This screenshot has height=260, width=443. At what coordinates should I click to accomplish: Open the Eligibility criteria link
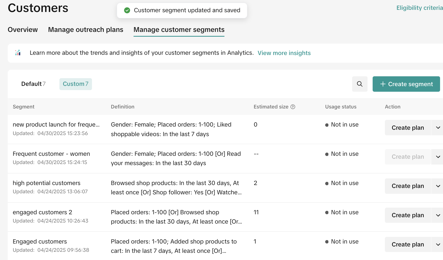(419, 8)
